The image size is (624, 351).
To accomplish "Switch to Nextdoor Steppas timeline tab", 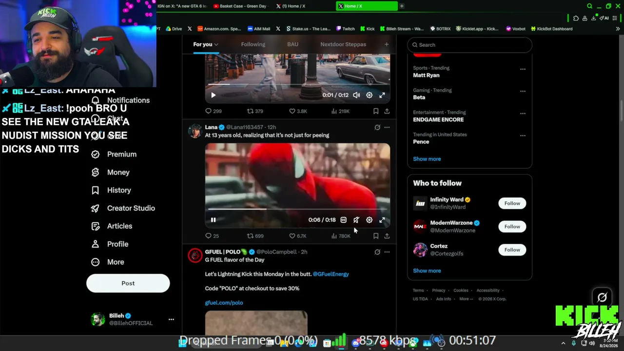I will click(343, 44).
